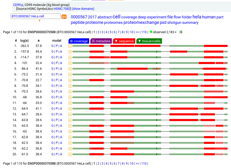This screenshot has width=231, height=168.
Task: Expand row 10 with the plus icon
Action: click(x=70, y=97)
